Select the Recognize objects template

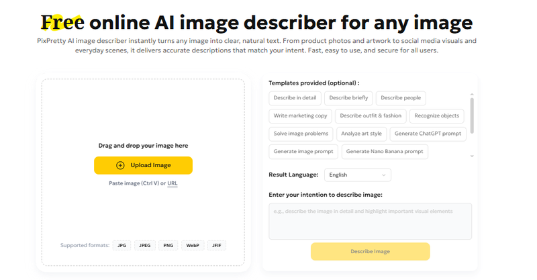(x=436, y=115)
